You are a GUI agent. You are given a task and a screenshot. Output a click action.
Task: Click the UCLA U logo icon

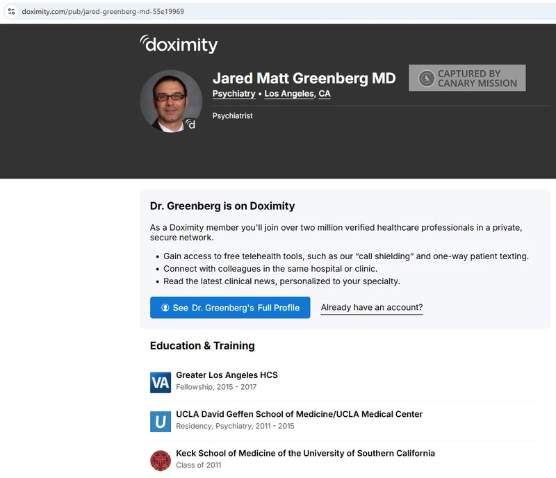pos(161,422)
